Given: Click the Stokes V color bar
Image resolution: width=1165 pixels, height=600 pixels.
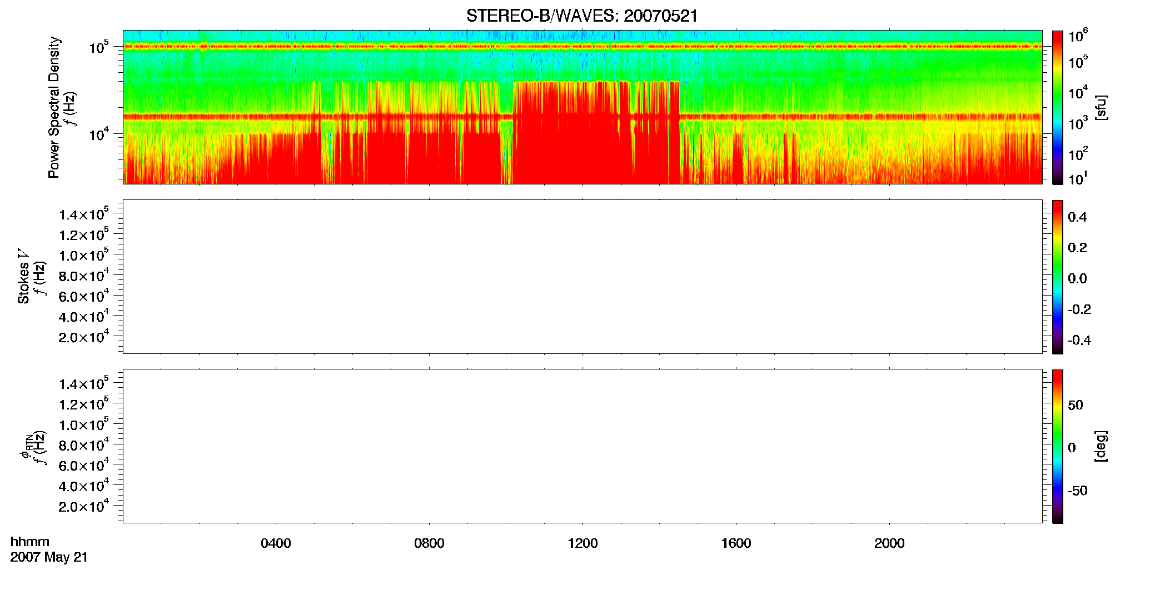Looking at the screenshot, I should coord(1058,277).
